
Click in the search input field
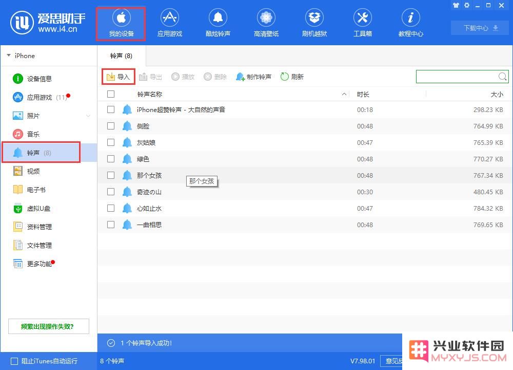tap(457, 77)
